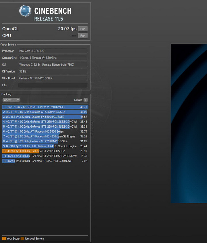Select ranking entry ATI FirePro V8750
This screenshot has height=243, width=207.
click(45, 107)
